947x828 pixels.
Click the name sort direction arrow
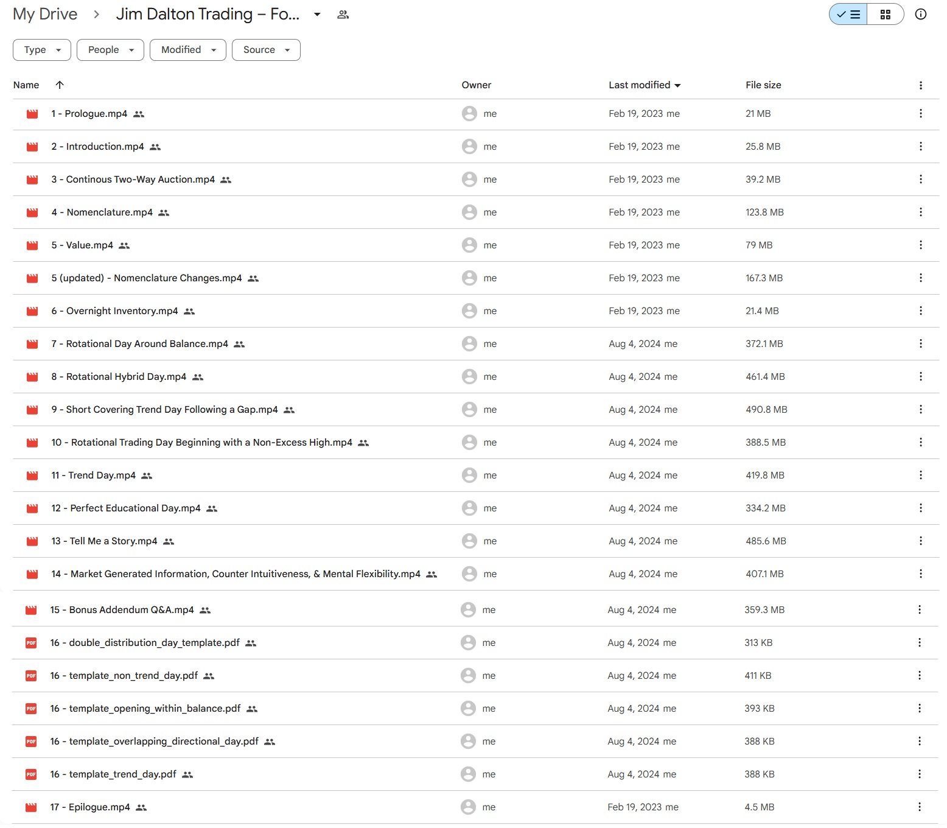[60, 85]
